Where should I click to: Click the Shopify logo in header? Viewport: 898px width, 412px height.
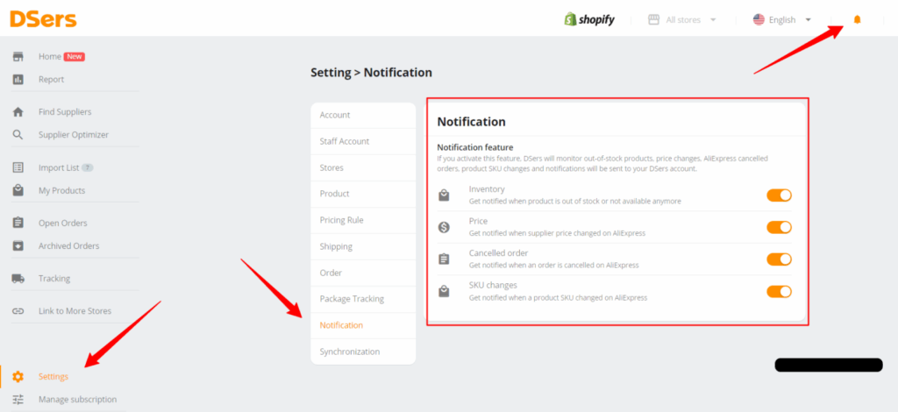click(589, 19)
